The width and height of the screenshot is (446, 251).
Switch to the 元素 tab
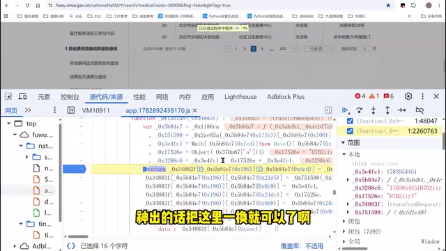(x=44, y=97)
